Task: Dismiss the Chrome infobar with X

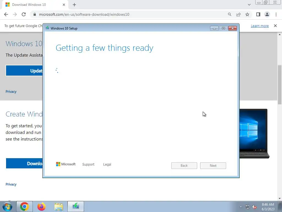Action: (275, 26)
